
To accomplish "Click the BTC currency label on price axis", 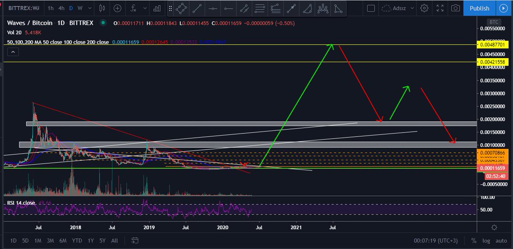I will point(493,21).
